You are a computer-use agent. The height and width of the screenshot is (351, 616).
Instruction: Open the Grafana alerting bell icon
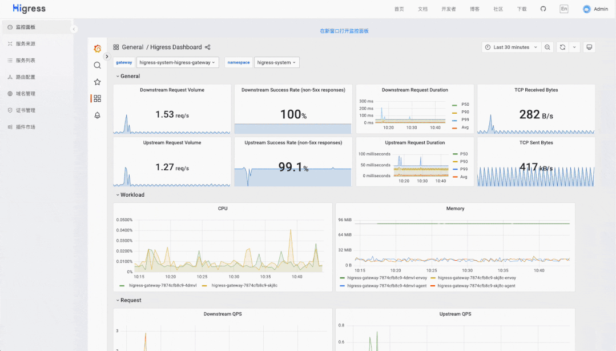[98, 115]
